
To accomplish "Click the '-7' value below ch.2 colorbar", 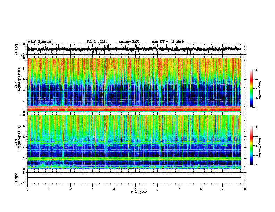I will [256, 165].
